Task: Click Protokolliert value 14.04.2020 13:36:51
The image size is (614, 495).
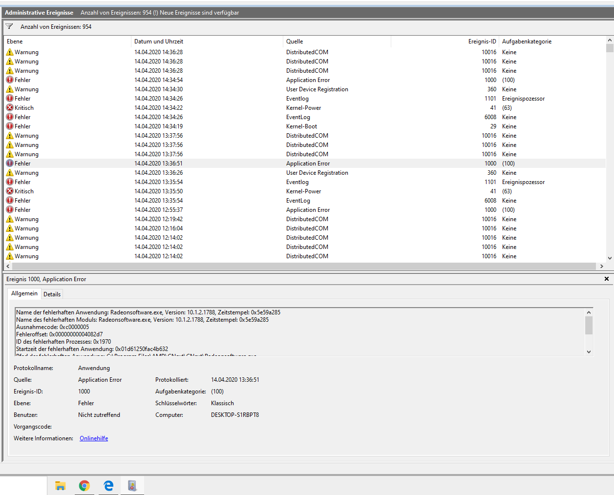Action: click(x=235, y=380)
